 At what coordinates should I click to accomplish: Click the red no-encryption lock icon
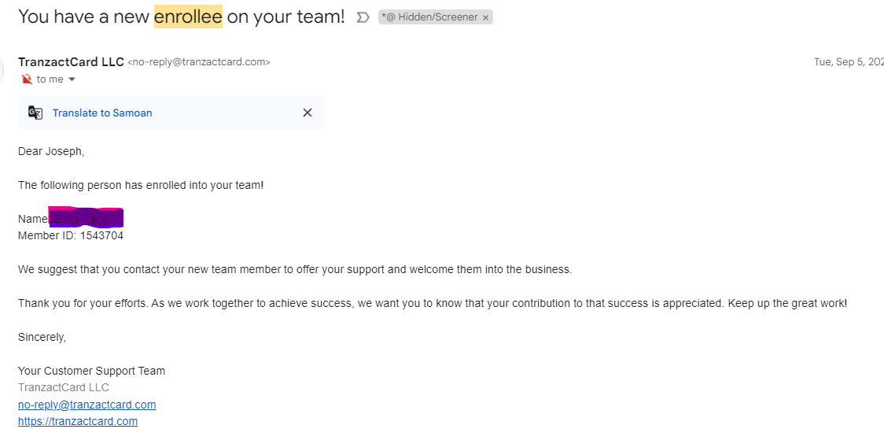click(26, 79)
